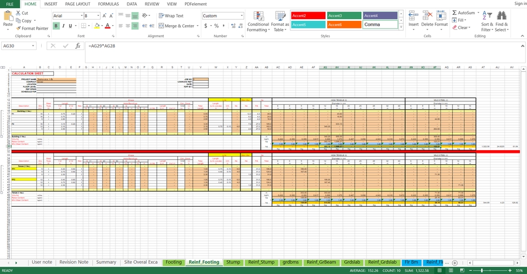527x274 pixels.
Task: Click the Insert cells icon
Action: [413, 16]
